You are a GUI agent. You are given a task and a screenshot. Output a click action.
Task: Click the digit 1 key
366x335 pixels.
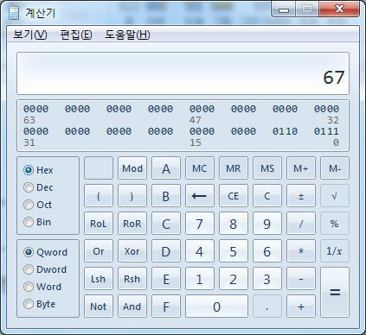(x=200, y=279)
